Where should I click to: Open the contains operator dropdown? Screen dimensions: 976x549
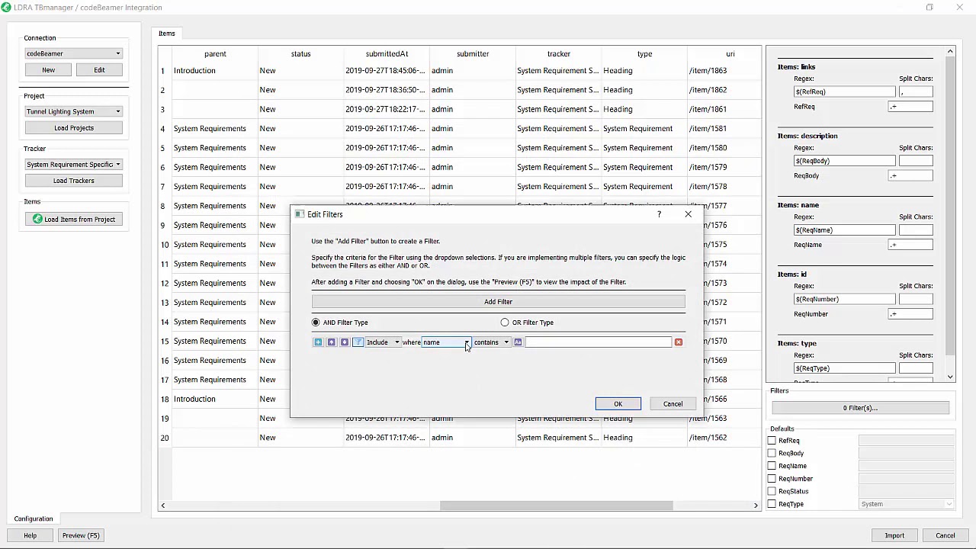pyautogui.click(x=492, y=342)
